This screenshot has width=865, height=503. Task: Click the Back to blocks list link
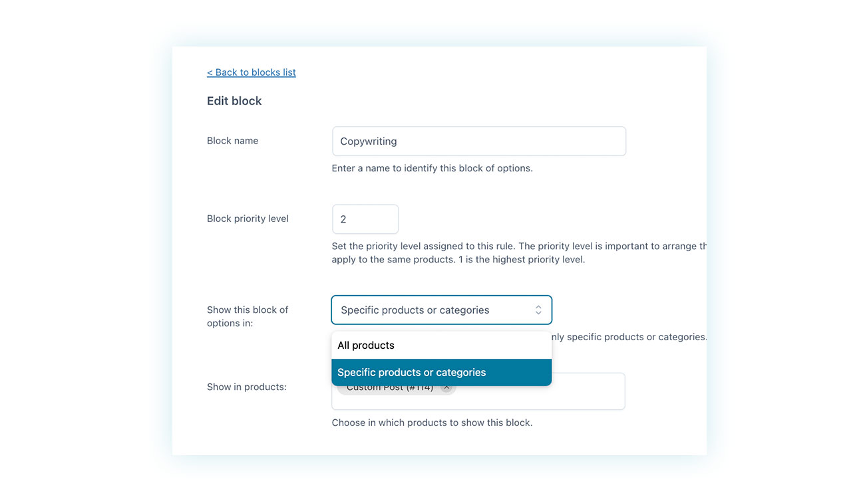(252, 72)
